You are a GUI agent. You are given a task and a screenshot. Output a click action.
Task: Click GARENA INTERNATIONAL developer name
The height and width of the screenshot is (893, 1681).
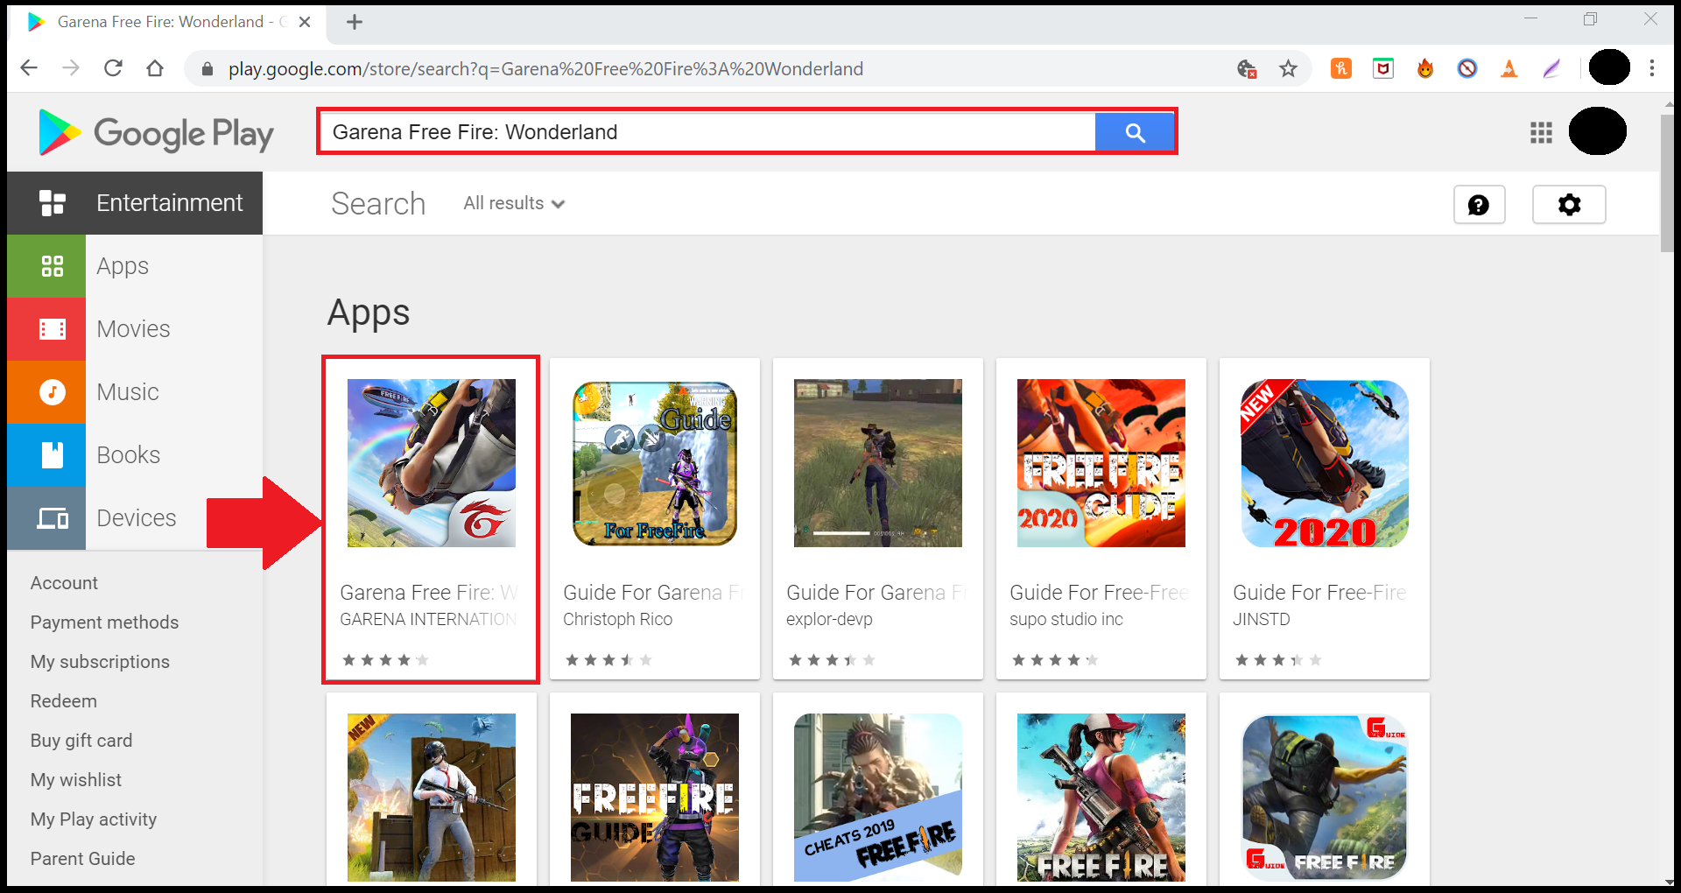(428, 619)
